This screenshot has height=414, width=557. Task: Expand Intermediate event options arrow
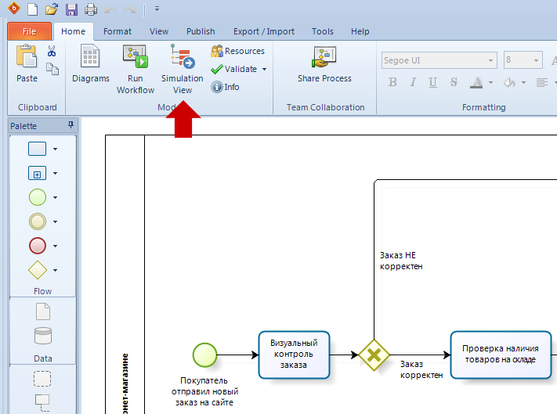[55, 221]
